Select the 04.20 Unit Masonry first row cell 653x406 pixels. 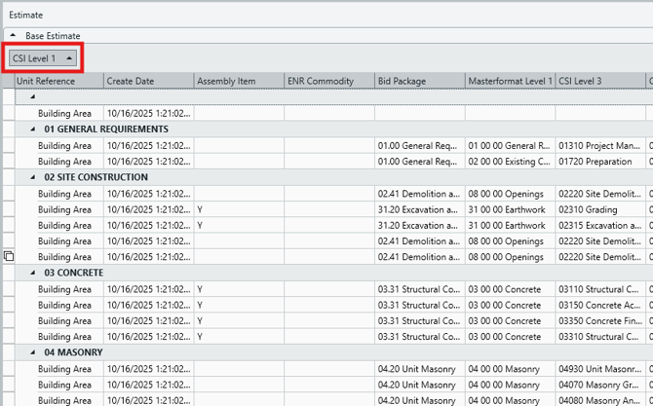419,369
